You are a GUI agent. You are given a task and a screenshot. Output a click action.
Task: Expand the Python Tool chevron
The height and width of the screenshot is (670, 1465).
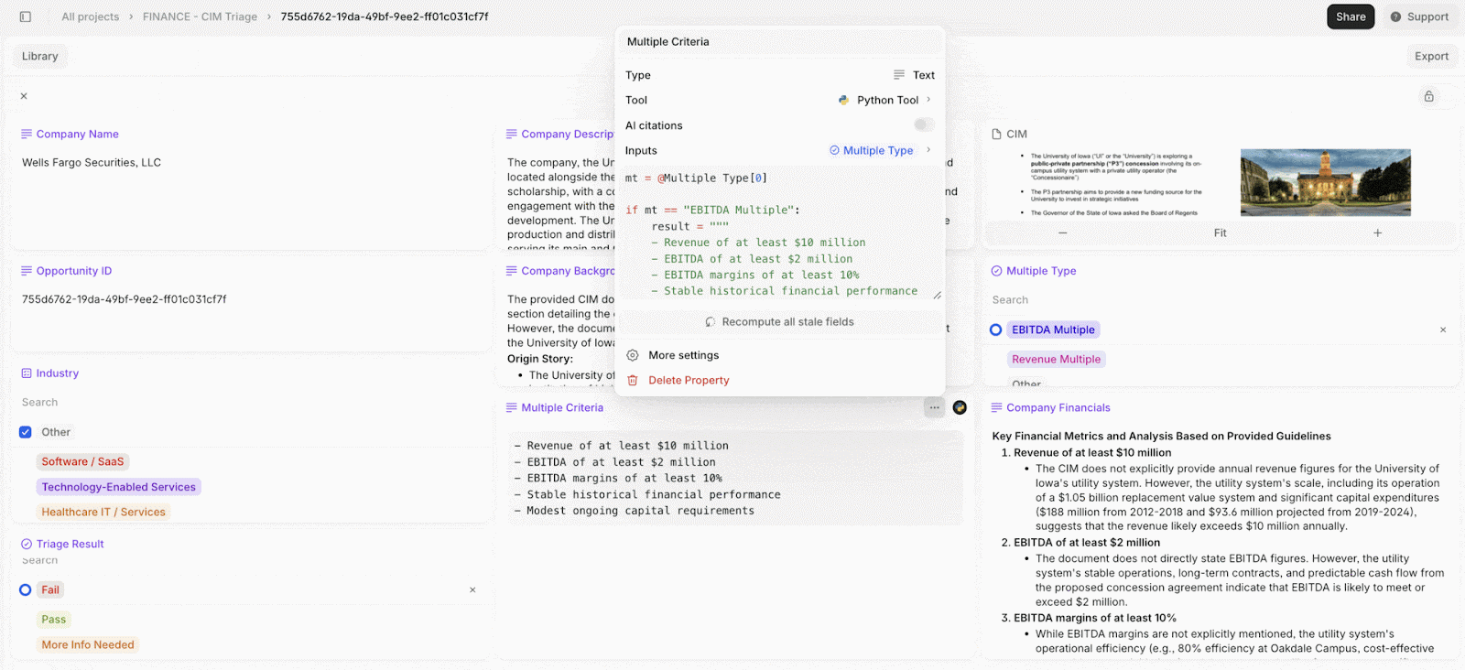point(928,100)
